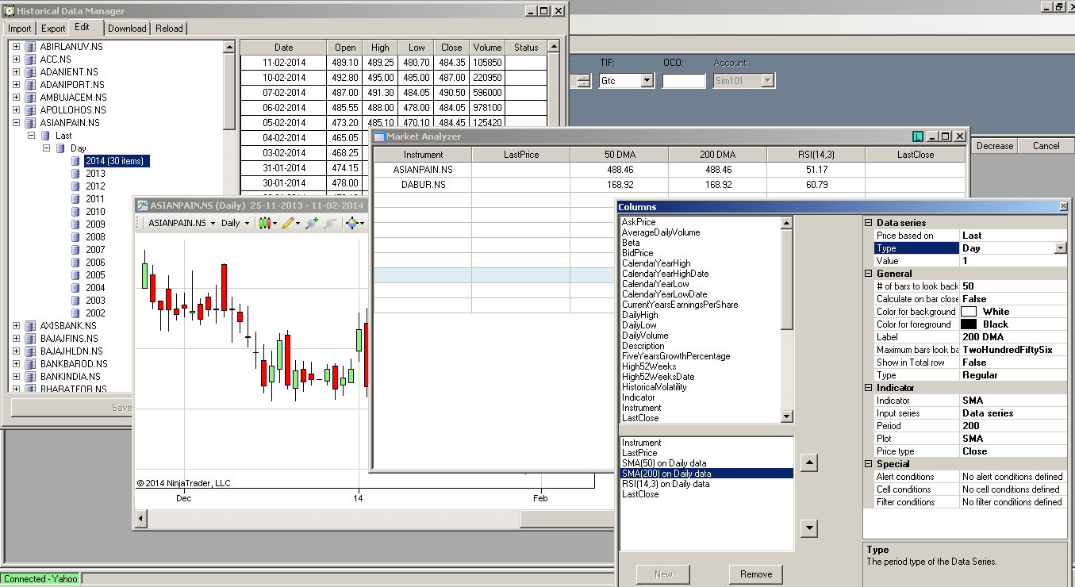Click down arrow of available columns list scrollbar
Viewport: 1075px width, 587px height.
787,417
